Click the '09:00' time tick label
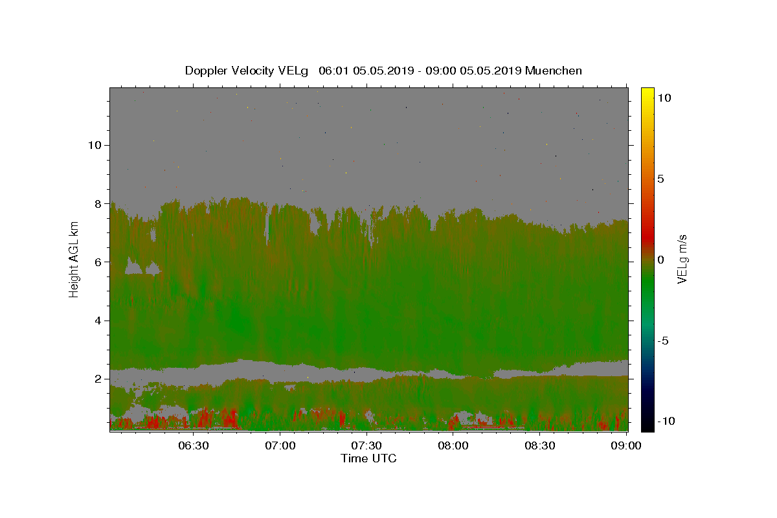This screenshot has width=777, height=518. pyautogui.click(x=627, y=445)
